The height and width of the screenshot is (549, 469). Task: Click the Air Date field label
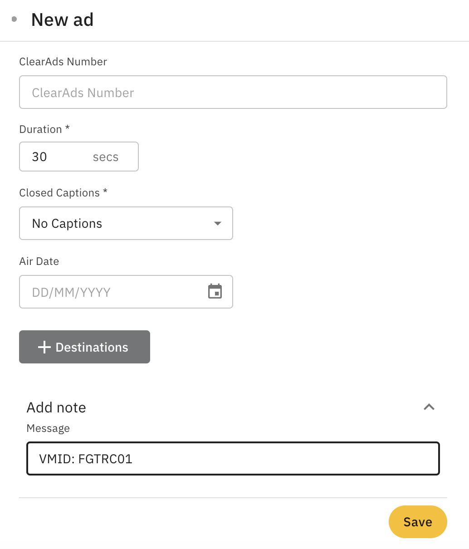(39, 261)
